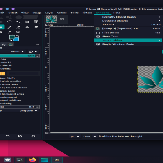The image size is (163, 163).
Task: Toggle the Hide Docks checkbox
Action: point(98,33)
